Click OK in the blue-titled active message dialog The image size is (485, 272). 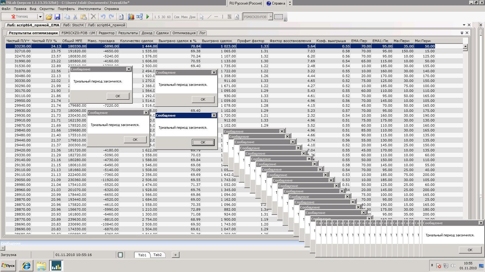click(203, 142)
